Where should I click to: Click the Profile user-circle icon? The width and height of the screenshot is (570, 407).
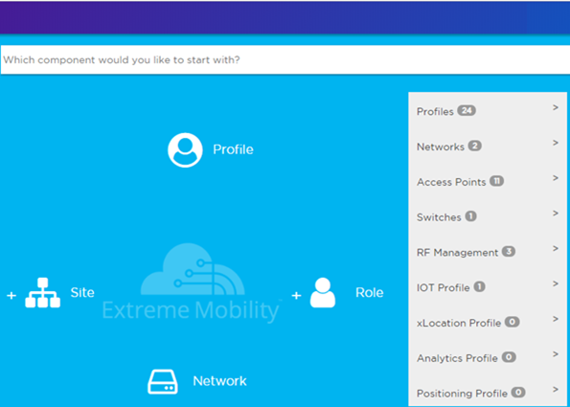[185, 150]
